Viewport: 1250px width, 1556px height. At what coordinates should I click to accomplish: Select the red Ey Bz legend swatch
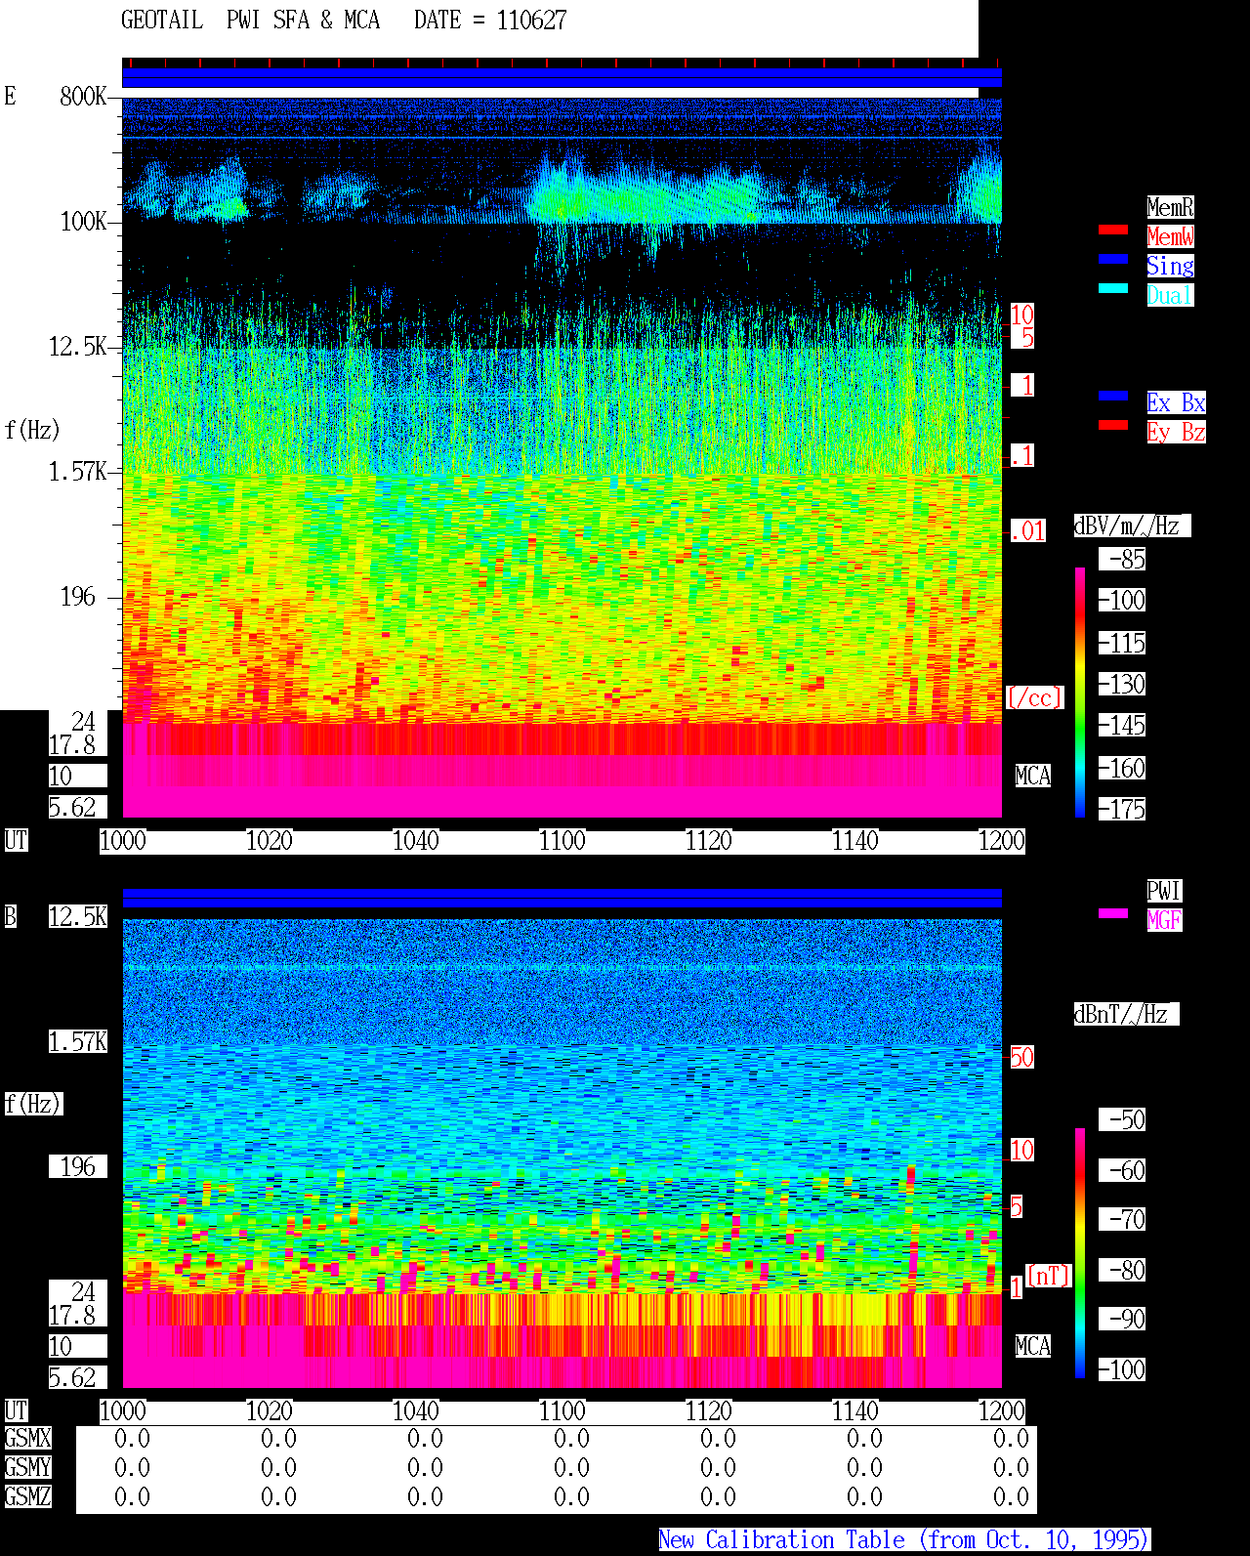[x=1113, y=425]
